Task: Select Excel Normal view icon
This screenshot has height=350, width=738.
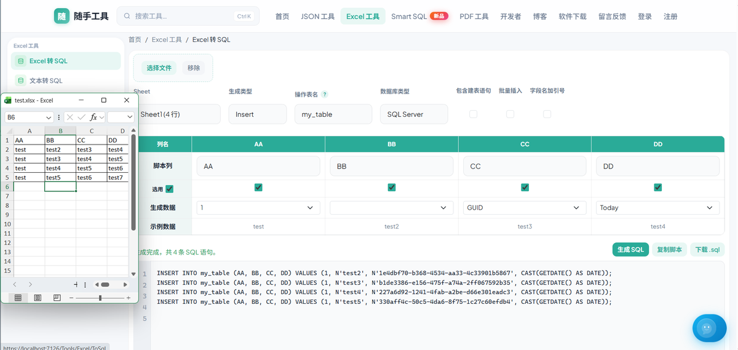Action: pos(18,298)
